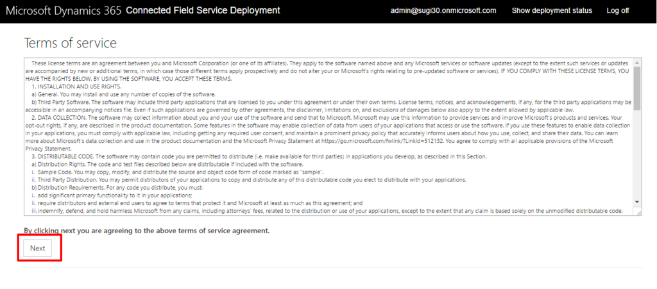The image size is (657, 289).
Task: Click the resize grip of the terms box
Action: [638, 212]
